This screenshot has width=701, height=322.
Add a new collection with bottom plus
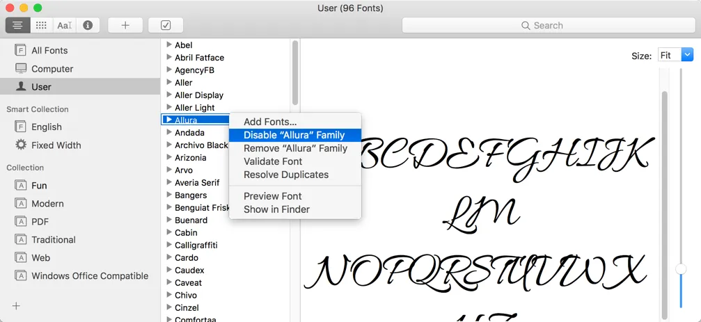[16, 306]
